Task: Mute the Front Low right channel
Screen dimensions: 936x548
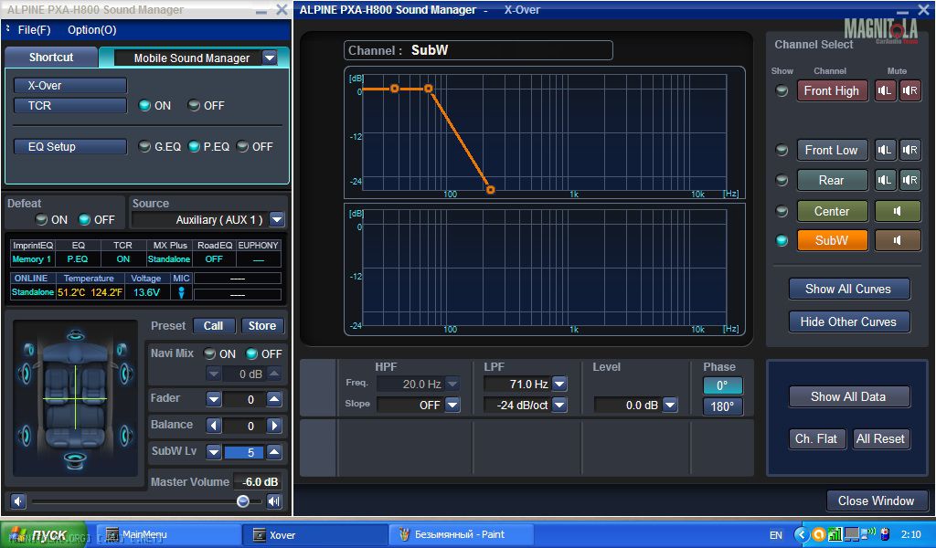Action: (x=909, y=150)
